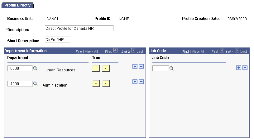
Task: Delete the Administration department row
Action: [141, 82]
